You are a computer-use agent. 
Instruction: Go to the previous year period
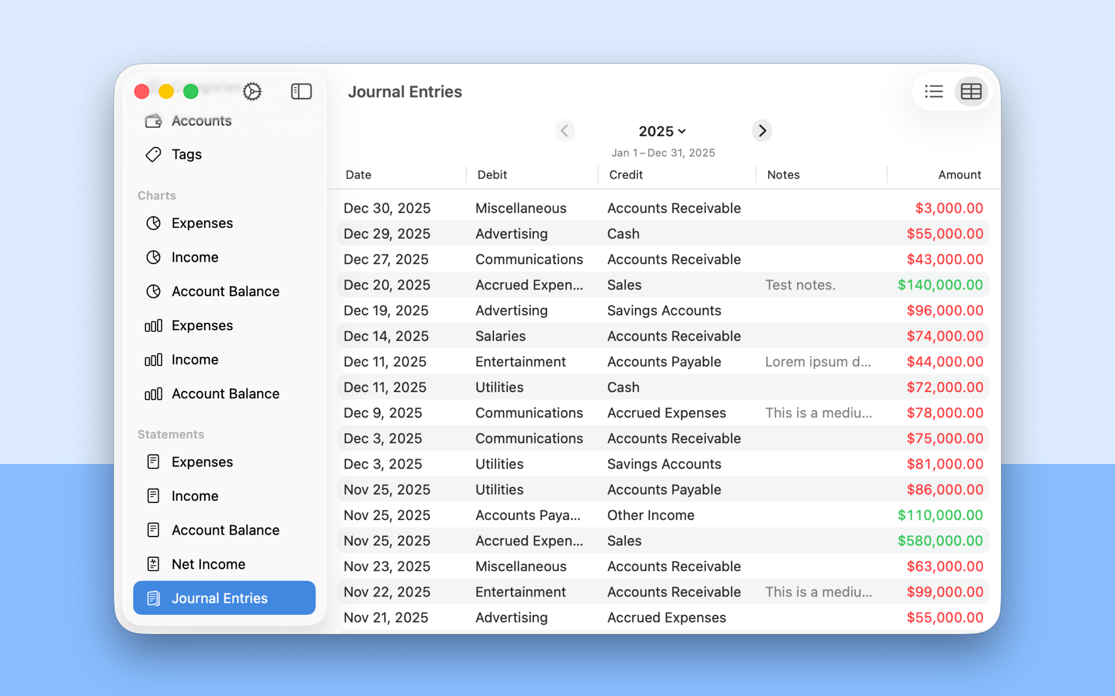[x=565, y=131]
